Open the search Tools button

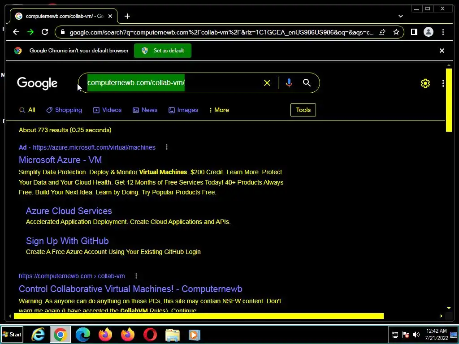tap(303, 110)
